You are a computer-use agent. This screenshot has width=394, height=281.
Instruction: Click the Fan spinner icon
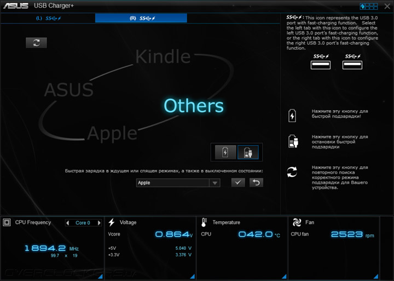297,222
